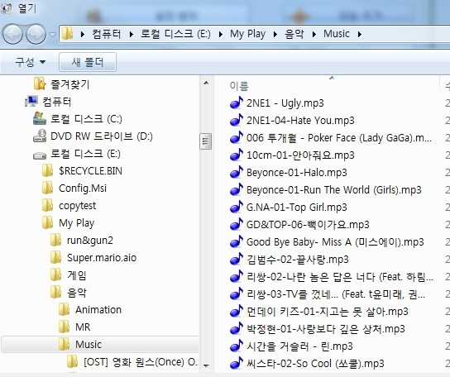Click the navigation pane scroll-down arrow
The image size is (450, 377).
(x=206, y=365)
